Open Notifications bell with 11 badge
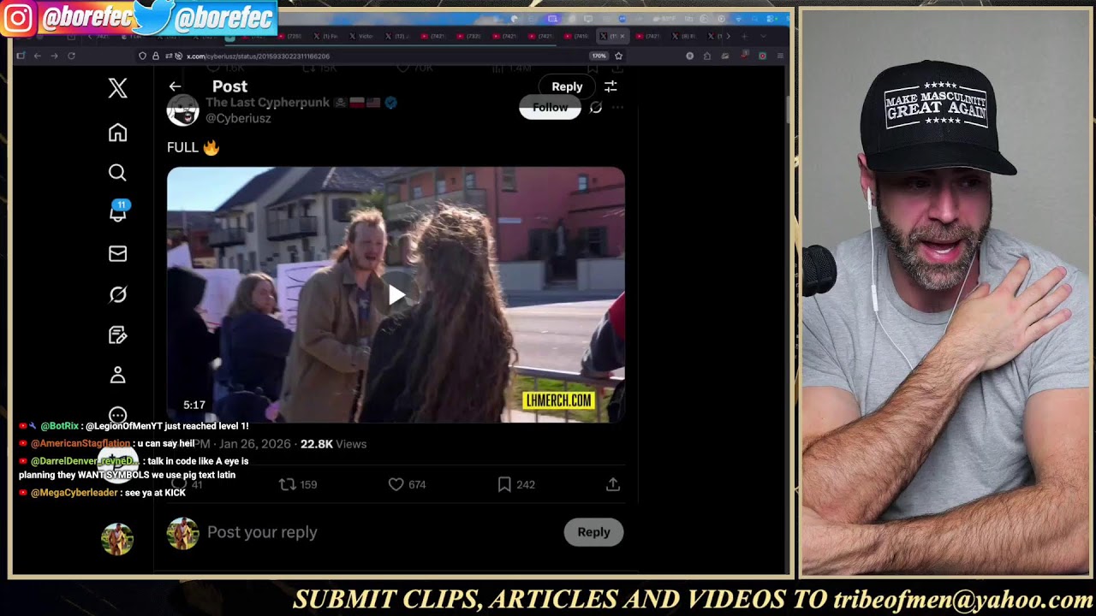Viewport: 1096px width, 616px height. coord(118,212)
